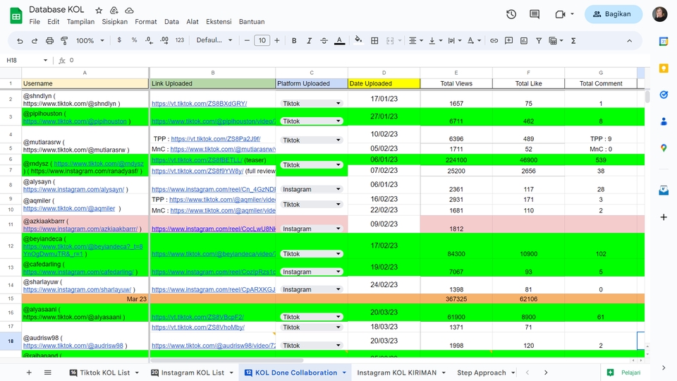Open the account profile picture
The height and width of the screenshot is (381, 677).
pos(659,14)
